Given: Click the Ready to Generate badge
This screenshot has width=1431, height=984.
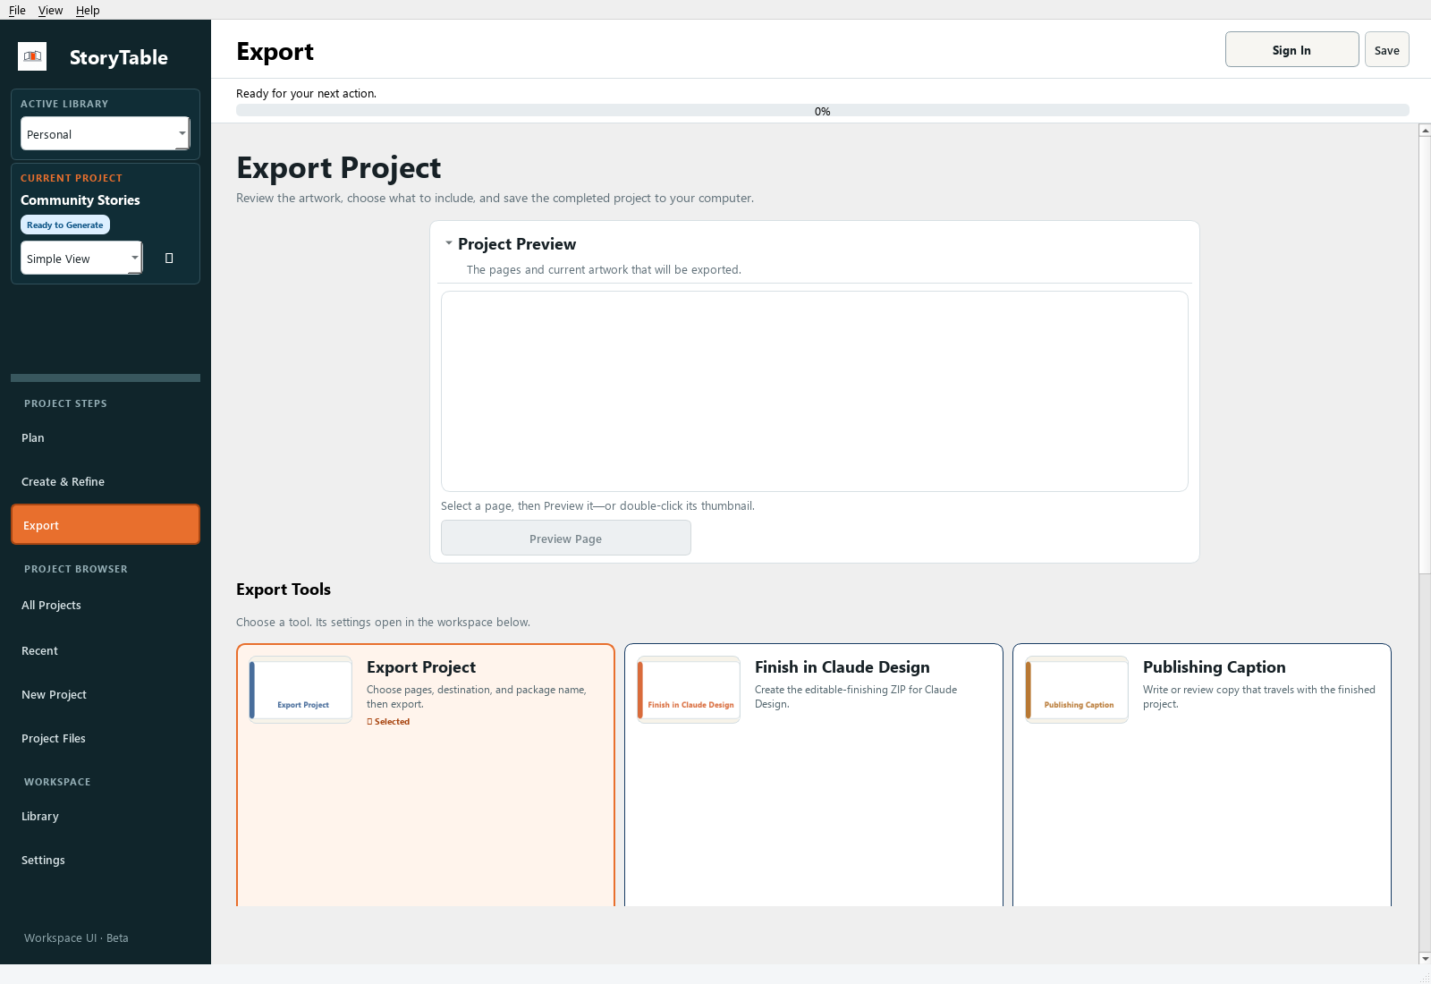Looking at the screenshot, I should [x=65, y=225].
